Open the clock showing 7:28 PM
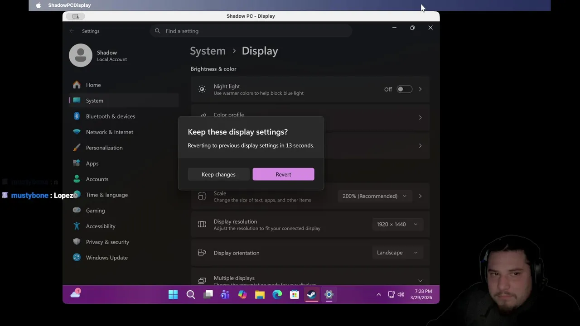The image size is (580, 326). (421, 295)
